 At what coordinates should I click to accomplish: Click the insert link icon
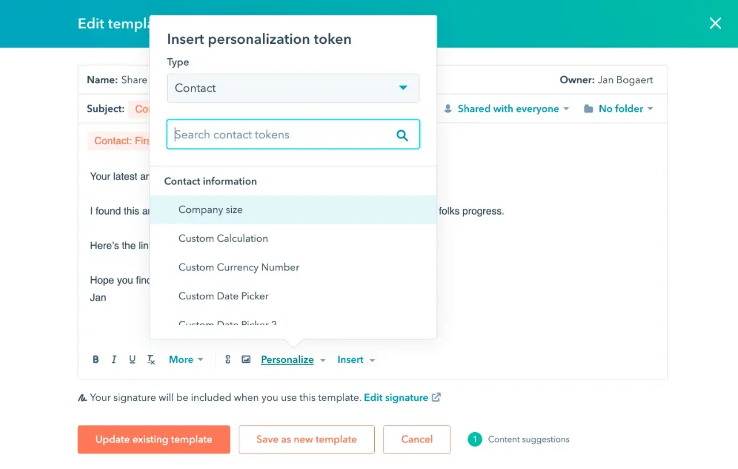coord(228,359)
